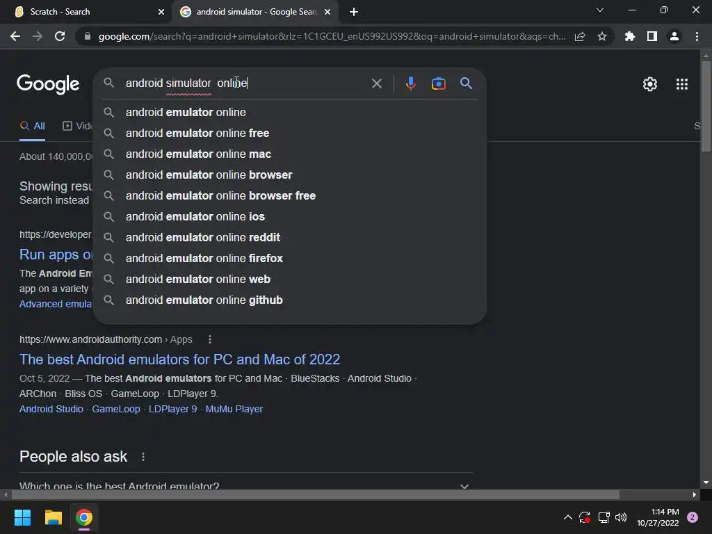Switch to the Scratch - Search tab
This screenshot has height=534, width=712.
pyautogui.click(x=86, y=12)
